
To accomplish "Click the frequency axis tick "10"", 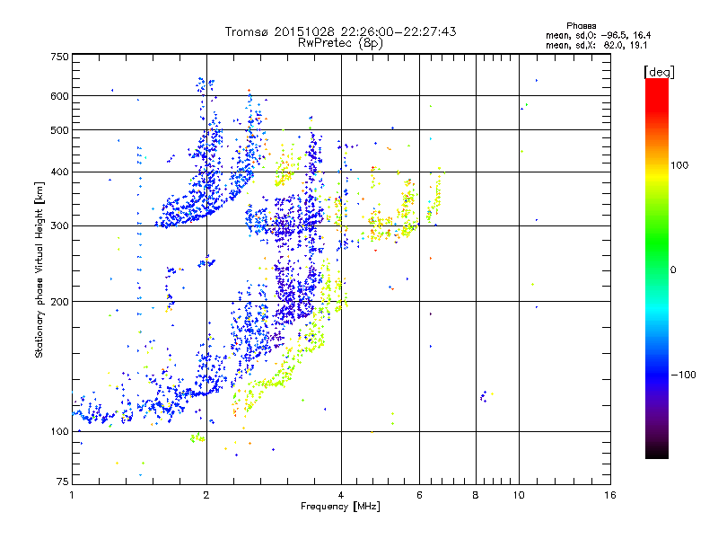I will coord(519,495).
